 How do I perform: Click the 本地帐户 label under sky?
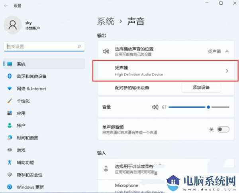[33, 28]
